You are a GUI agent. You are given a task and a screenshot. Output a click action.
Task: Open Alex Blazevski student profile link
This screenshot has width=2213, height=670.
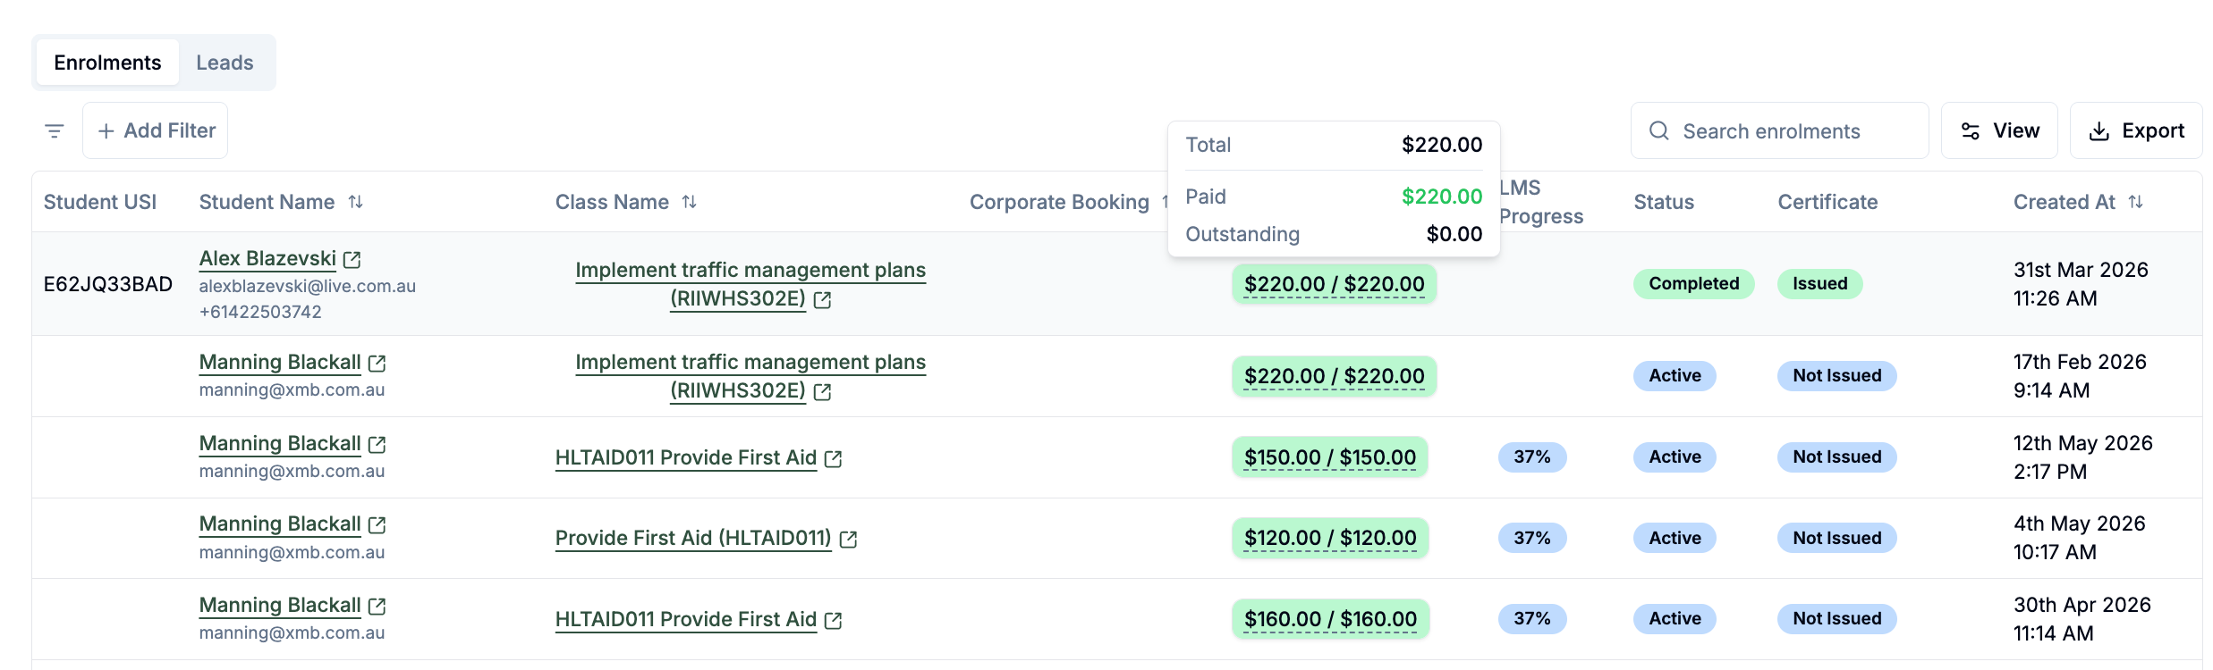click(x=267, y=259)
